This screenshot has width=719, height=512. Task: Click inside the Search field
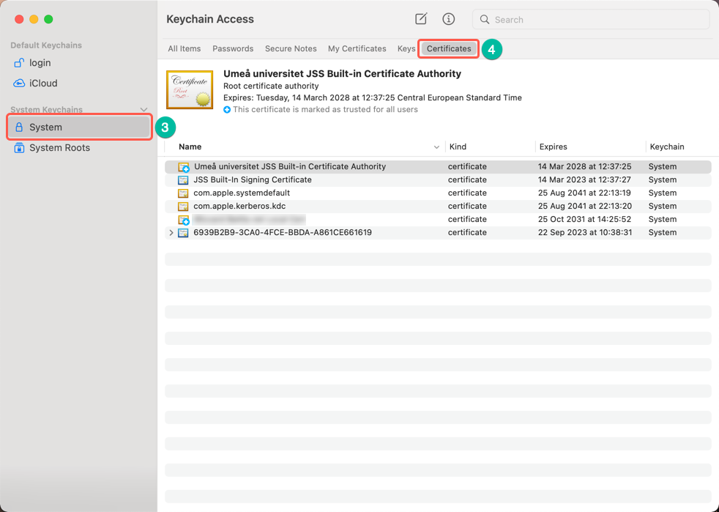(x=591, y=19)
